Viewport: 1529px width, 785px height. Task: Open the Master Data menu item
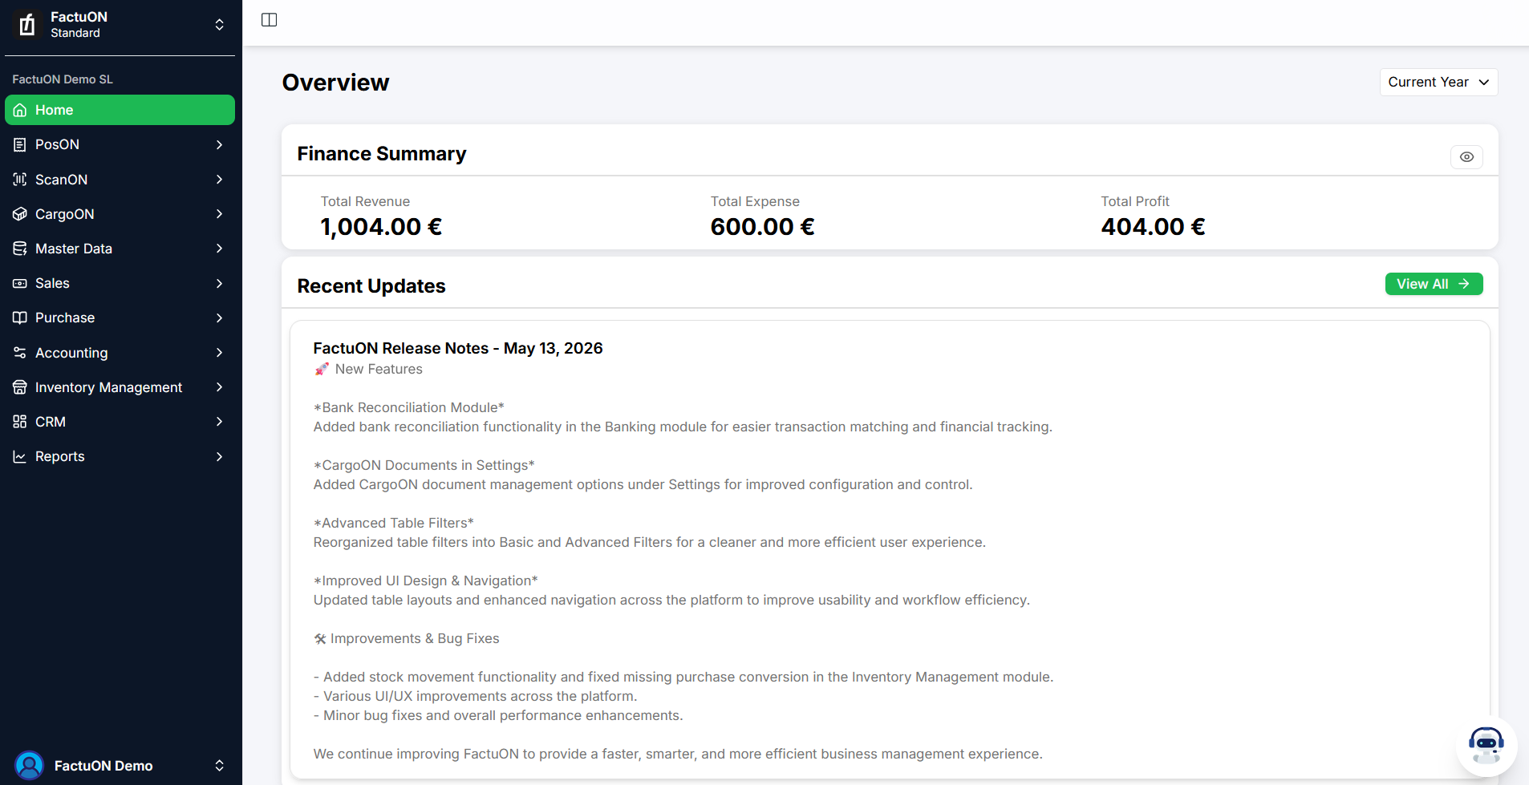pos(120,249)
